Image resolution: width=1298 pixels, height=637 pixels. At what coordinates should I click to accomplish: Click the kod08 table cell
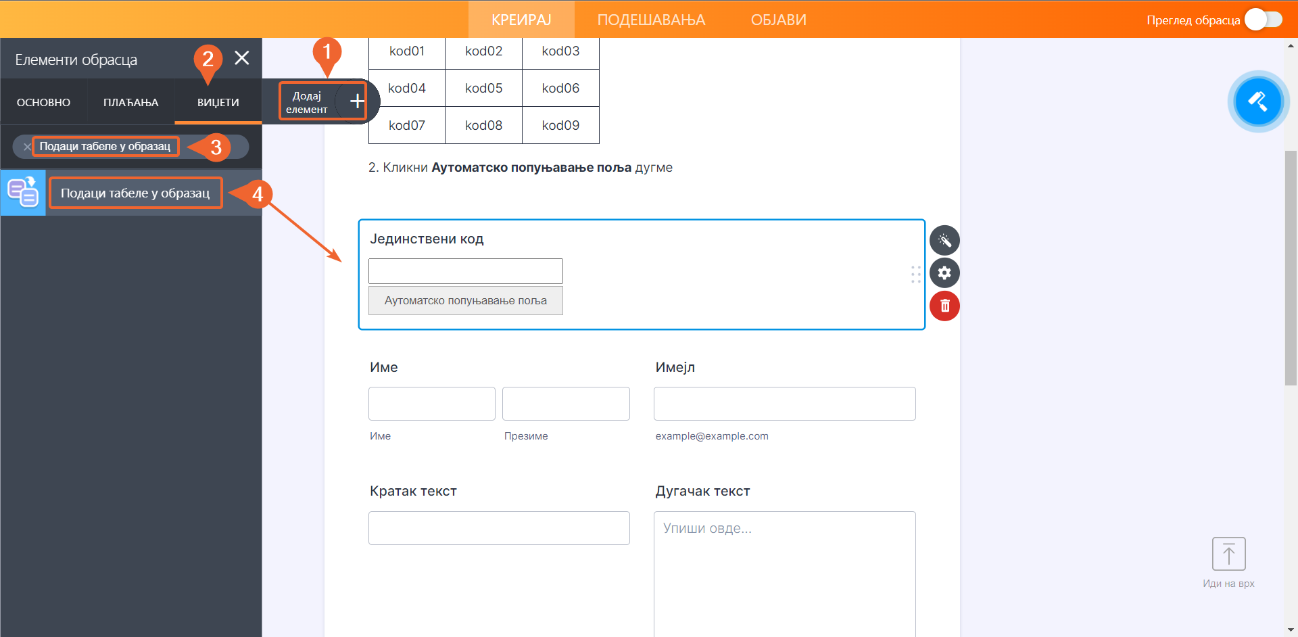(484, 125)
